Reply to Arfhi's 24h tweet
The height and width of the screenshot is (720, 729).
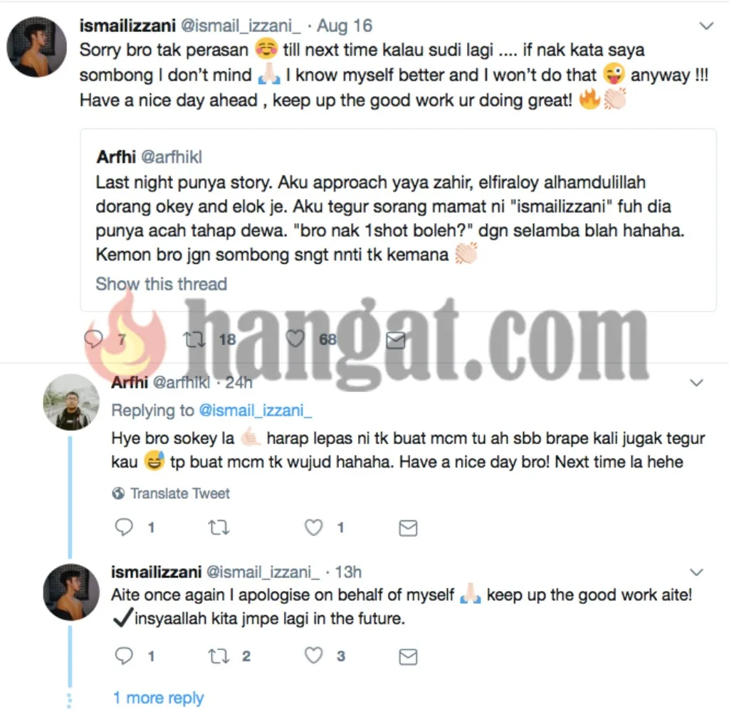pyautogui.click(x=124, y=528)
